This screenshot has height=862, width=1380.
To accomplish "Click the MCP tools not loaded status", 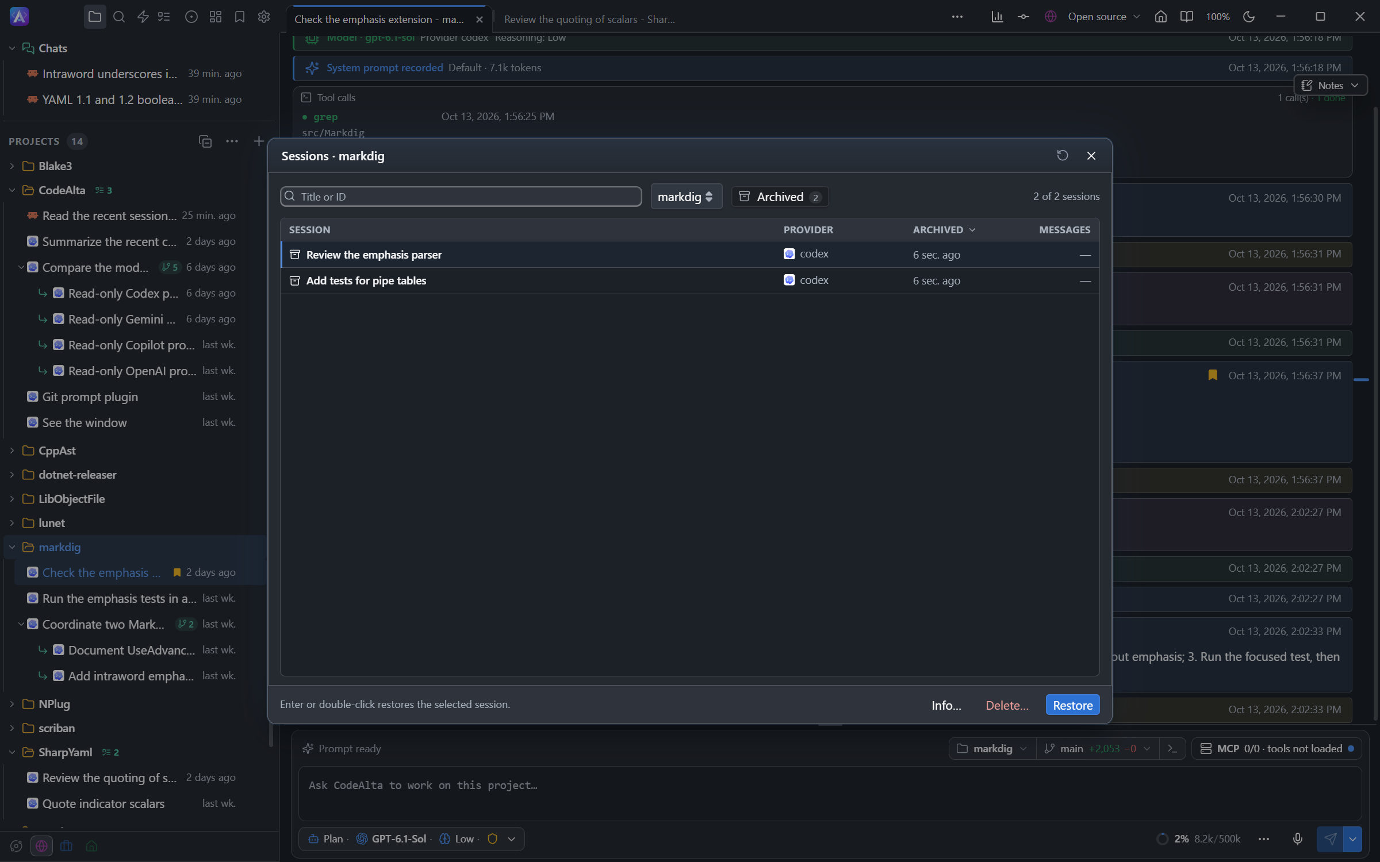I will [x=1276, y=749].
